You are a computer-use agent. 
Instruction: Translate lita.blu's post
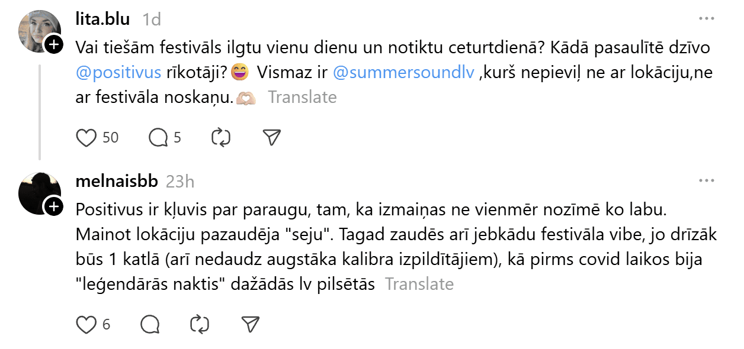[x=302, y=97]
